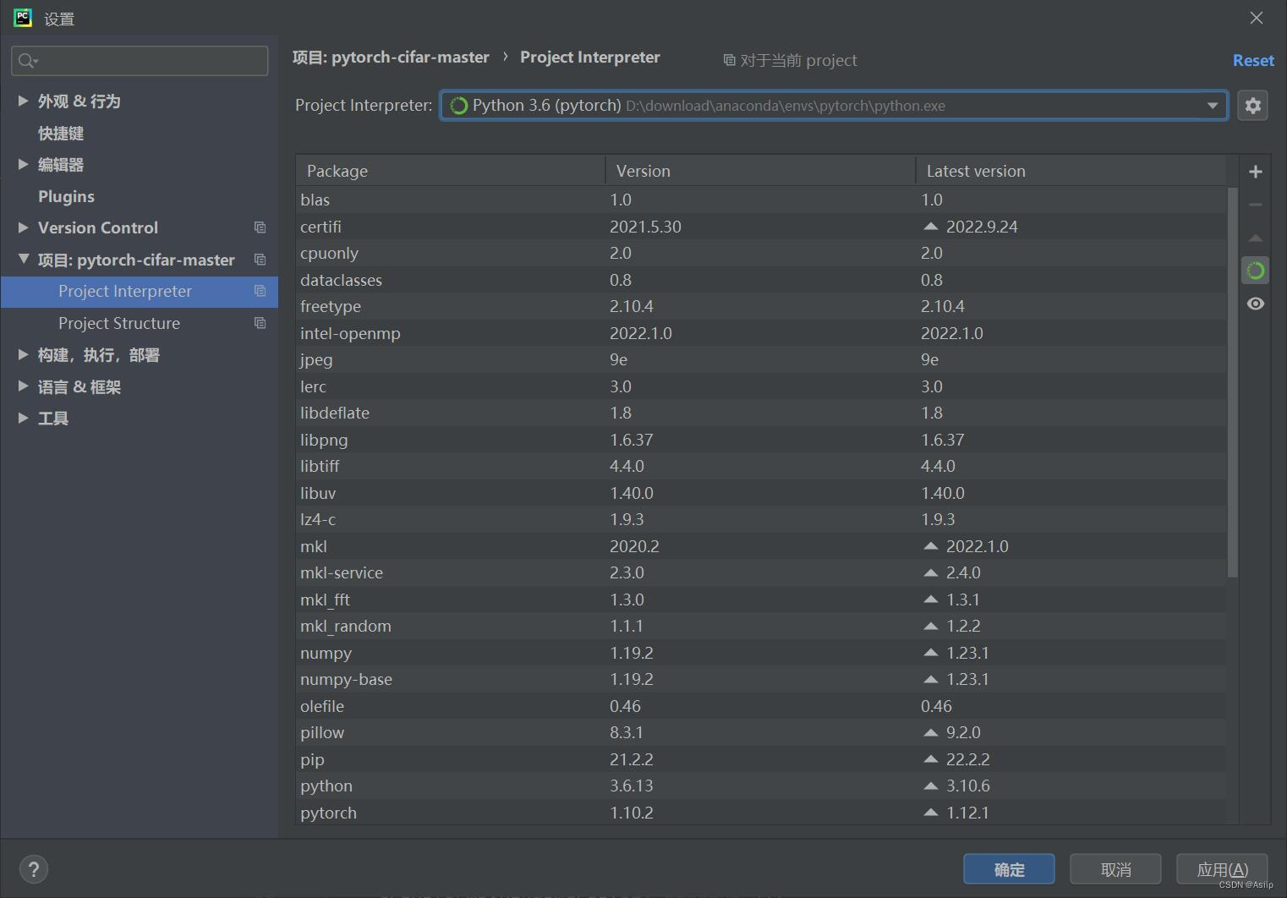This screenshot has height=898, width=1287.
Task: Select the python 3.6.13 package row
Action: [761, 786]
